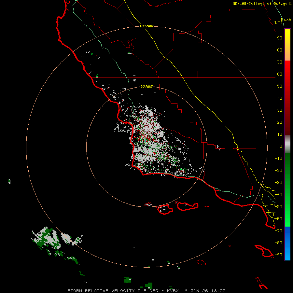Click the positive 70 knot scale label
The height and width of the screenshot is (293, 293).
coord(280,62)
